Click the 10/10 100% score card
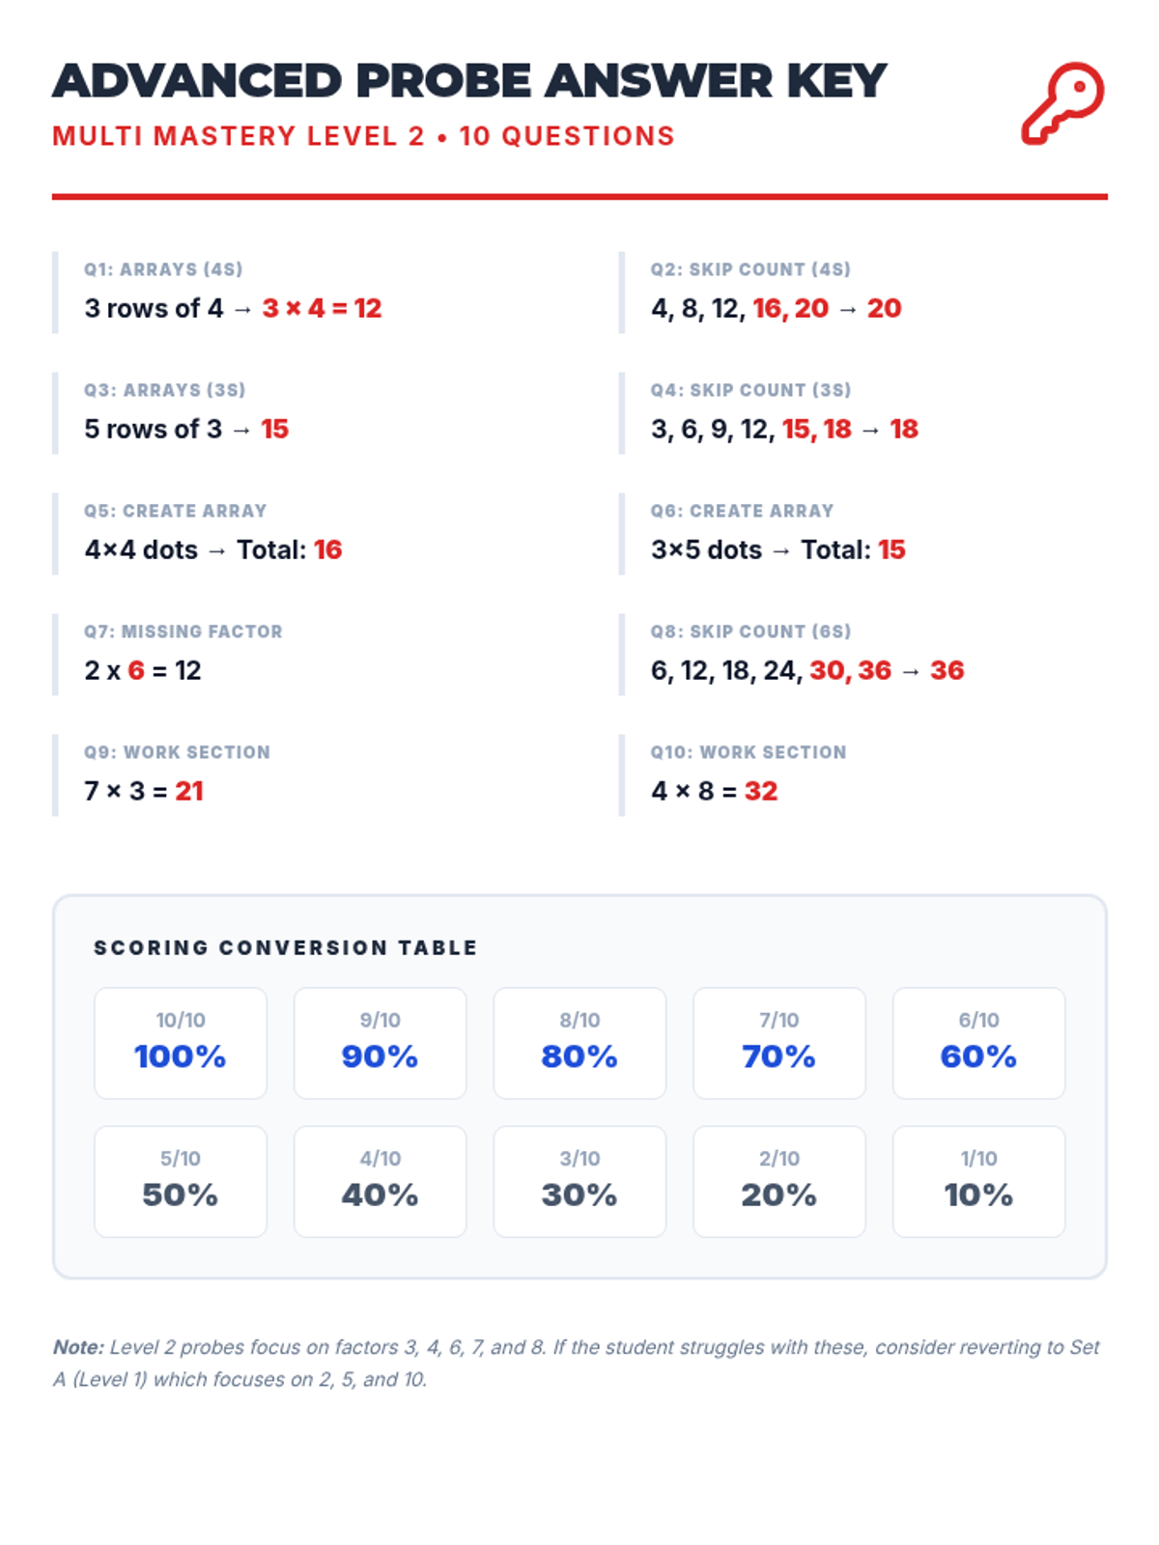This screenshot has width=1159, height=1545. 181,1043
